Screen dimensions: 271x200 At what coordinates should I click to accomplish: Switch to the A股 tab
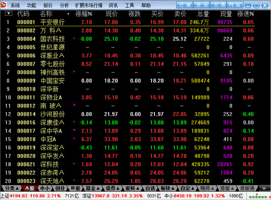[x=30, y=188]
